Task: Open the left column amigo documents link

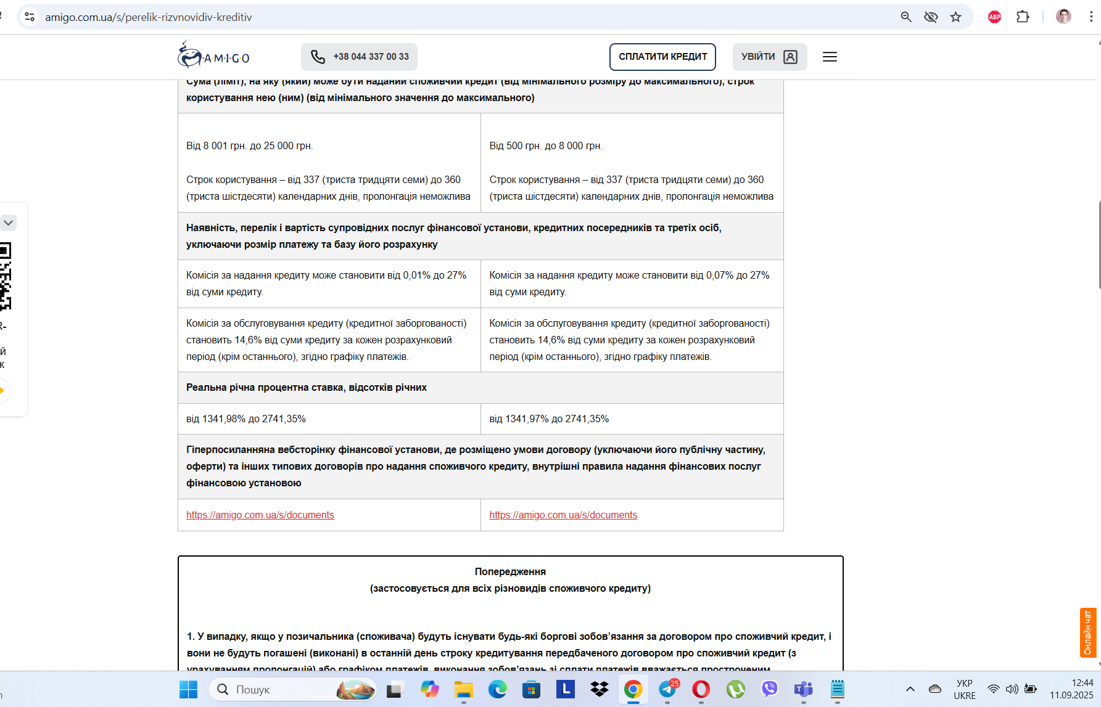Action: [260, 515]
